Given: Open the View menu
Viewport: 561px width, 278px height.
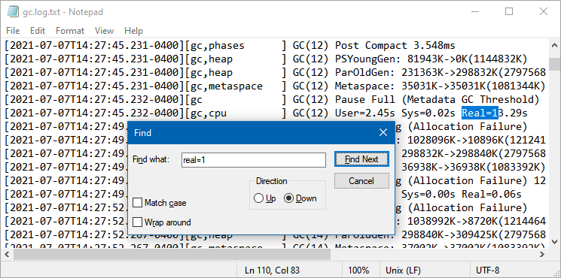Looking at the screenshot, I should point(105,31).
